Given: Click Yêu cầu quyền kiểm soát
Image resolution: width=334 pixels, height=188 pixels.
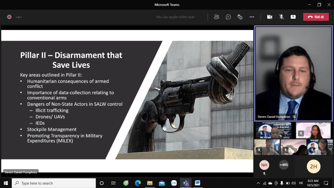Looking at the screenshot, I should point(175,17).
